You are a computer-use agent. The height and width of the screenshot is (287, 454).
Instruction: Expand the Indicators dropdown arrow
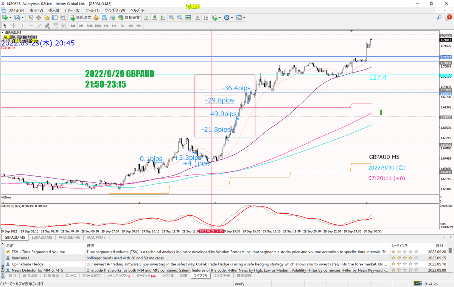(x=220, y=17)
